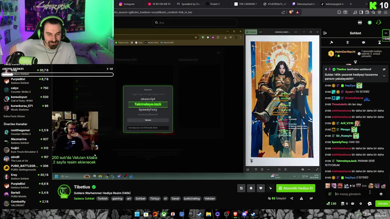Open Kaijiri Euro Truck Simulator channel

[26, 150]
